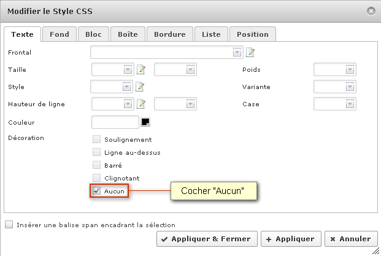Grab the resize handle in dialog corner
381x256 pixels.
tap(375, 251)
